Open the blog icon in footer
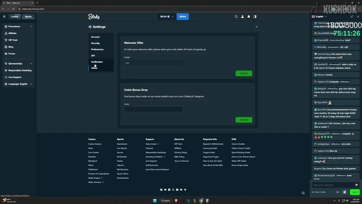This screenshot has width=362, height=204. coord(161,190)
